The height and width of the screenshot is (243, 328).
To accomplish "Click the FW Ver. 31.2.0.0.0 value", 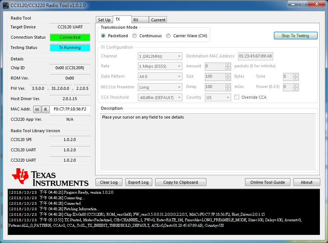I will [60, 88].
